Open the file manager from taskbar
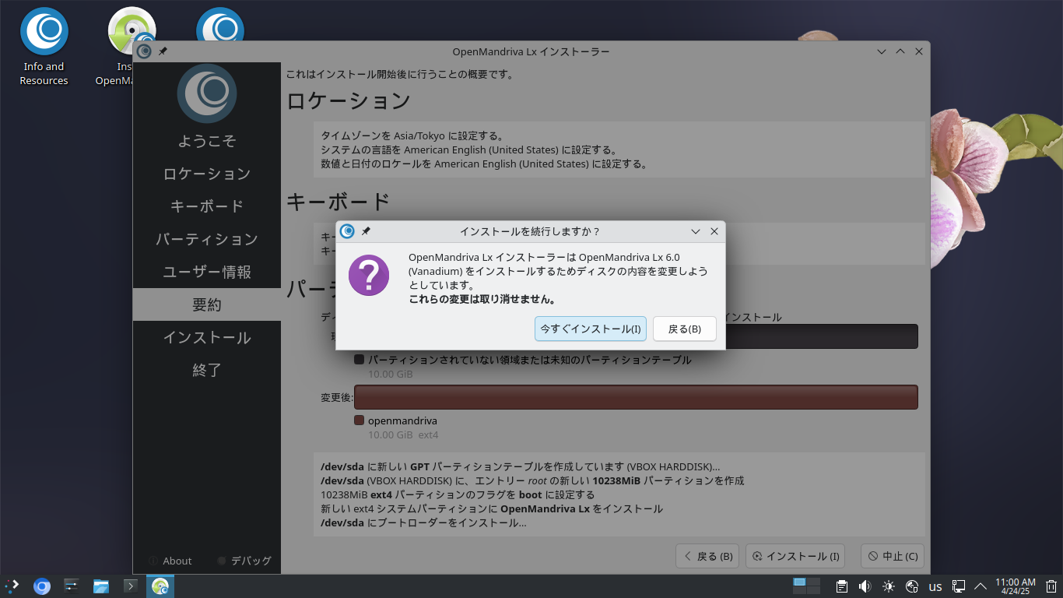This screenshot has width=1063, height=598. pyautogui.click(x=101, y=586)
